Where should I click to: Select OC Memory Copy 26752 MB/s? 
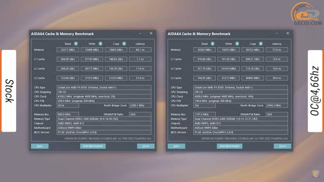click(253, 50)
